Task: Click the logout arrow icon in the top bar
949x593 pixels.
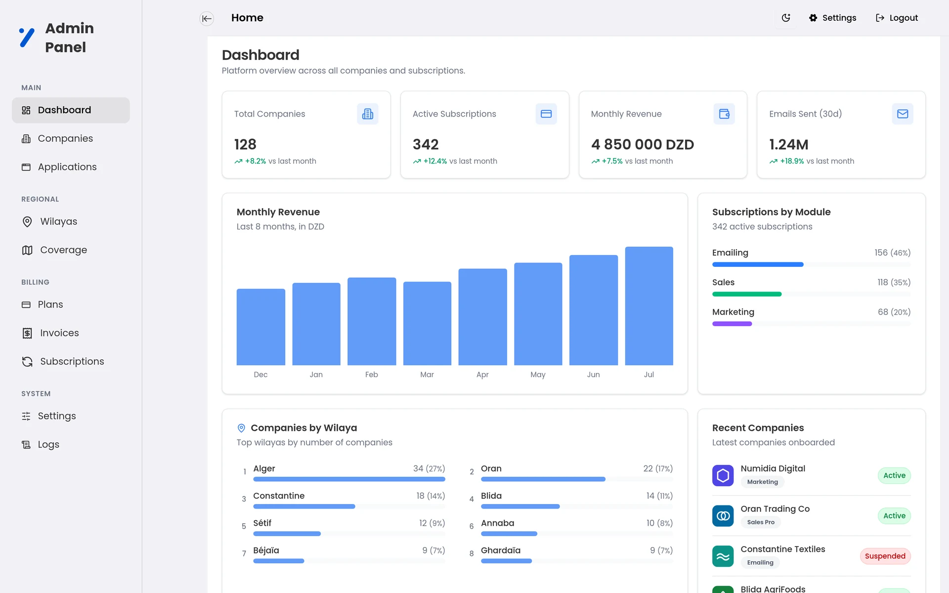Action: coord(880,18)
